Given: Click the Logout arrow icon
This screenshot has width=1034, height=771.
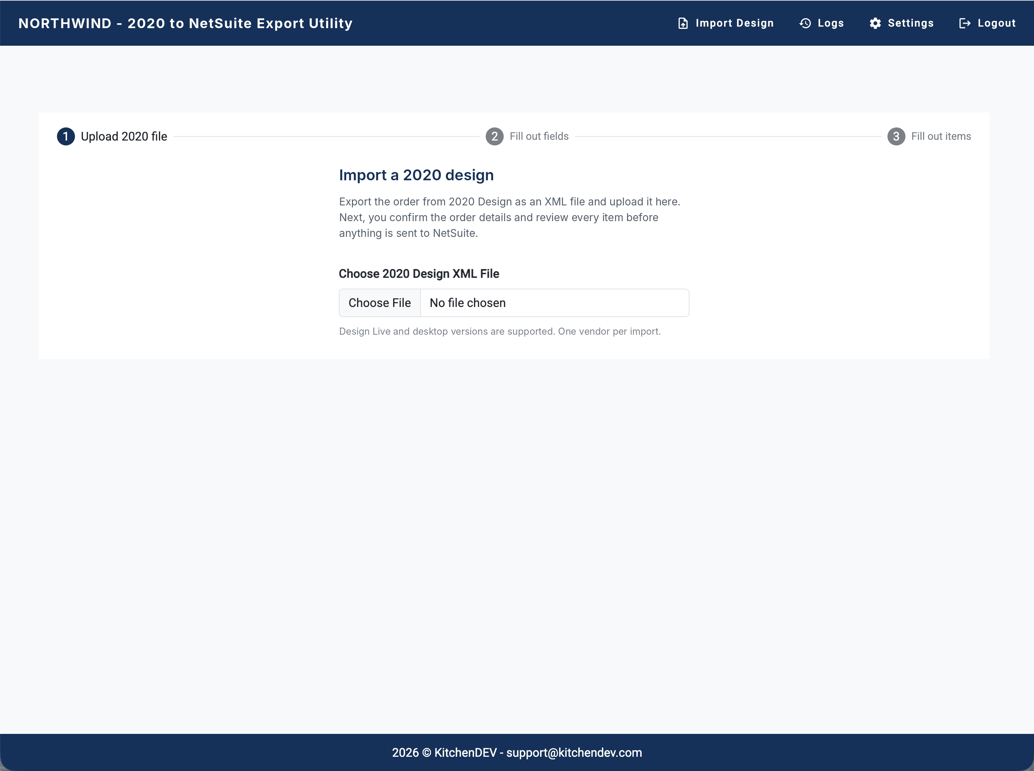Looking at the screenshot, I should pos(964,23).
